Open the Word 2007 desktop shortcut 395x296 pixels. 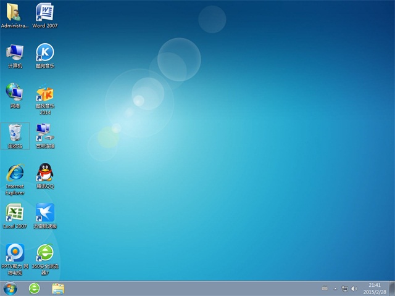(44, 14)
